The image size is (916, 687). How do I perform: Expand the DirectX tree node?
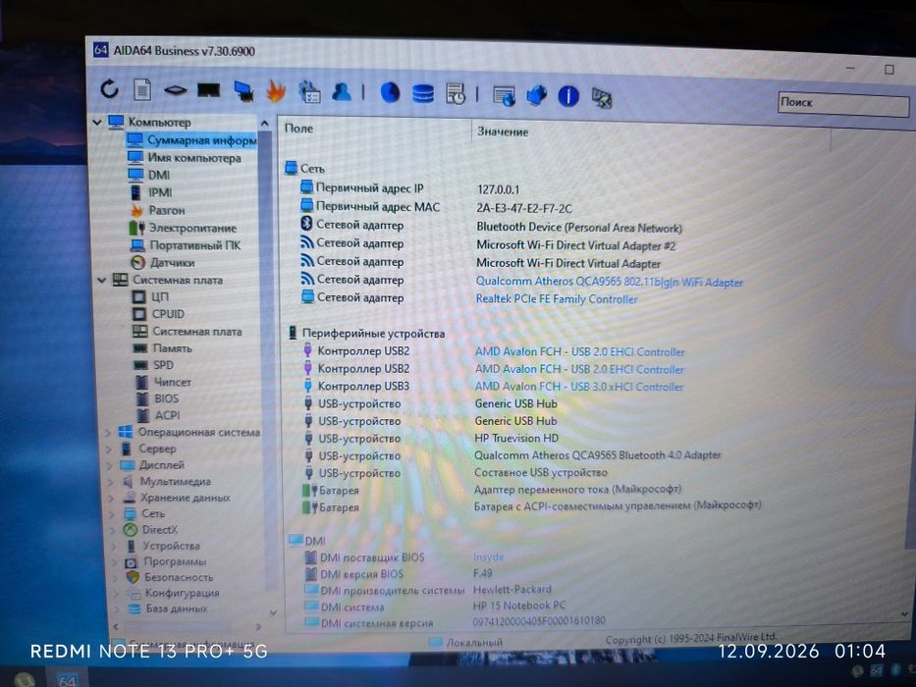point(113,530)
